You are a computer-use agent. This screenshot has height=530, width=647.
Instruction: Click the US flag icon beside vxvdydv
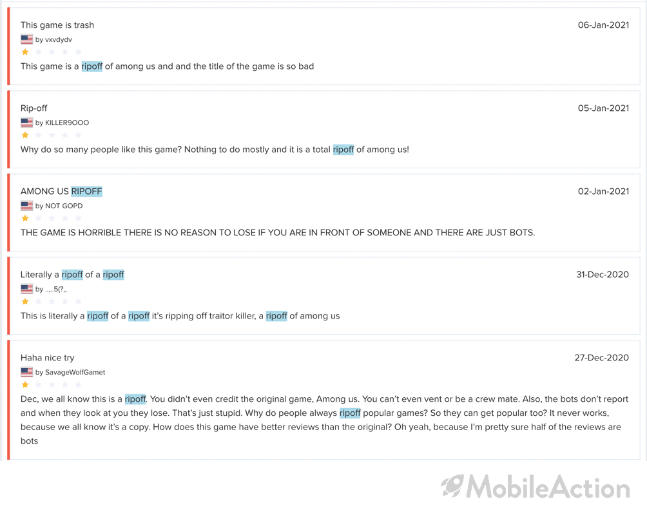point(27,39)
